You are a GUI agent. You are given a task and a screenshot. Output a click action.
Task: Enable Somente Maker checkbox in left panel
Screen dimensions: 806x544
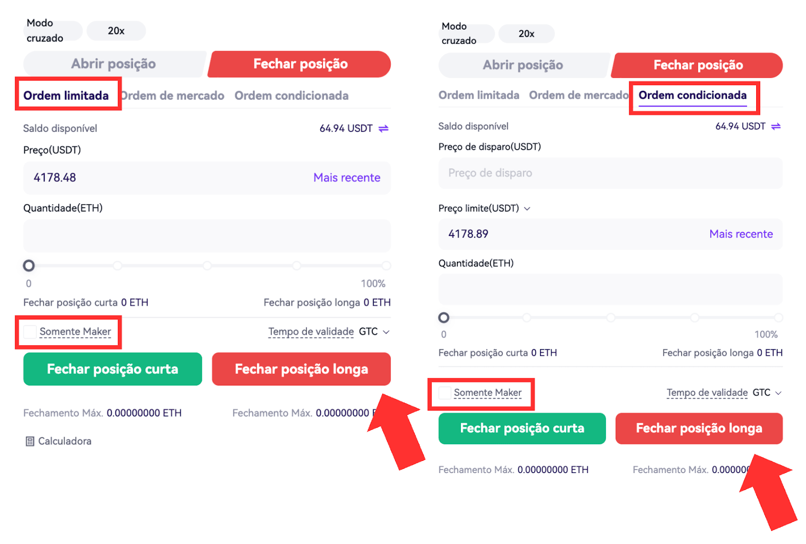pos(30,332)
